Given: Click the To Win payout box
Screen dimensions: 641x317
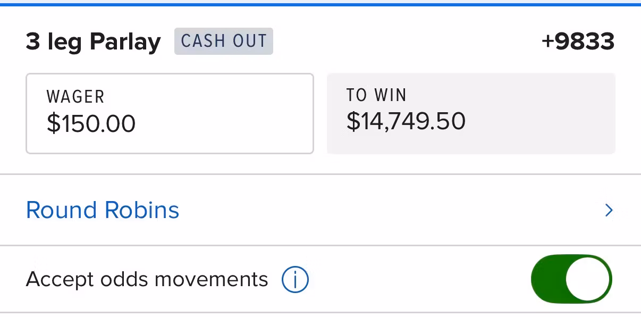Looking at the screenshot, I should click(x=471, y=114).
